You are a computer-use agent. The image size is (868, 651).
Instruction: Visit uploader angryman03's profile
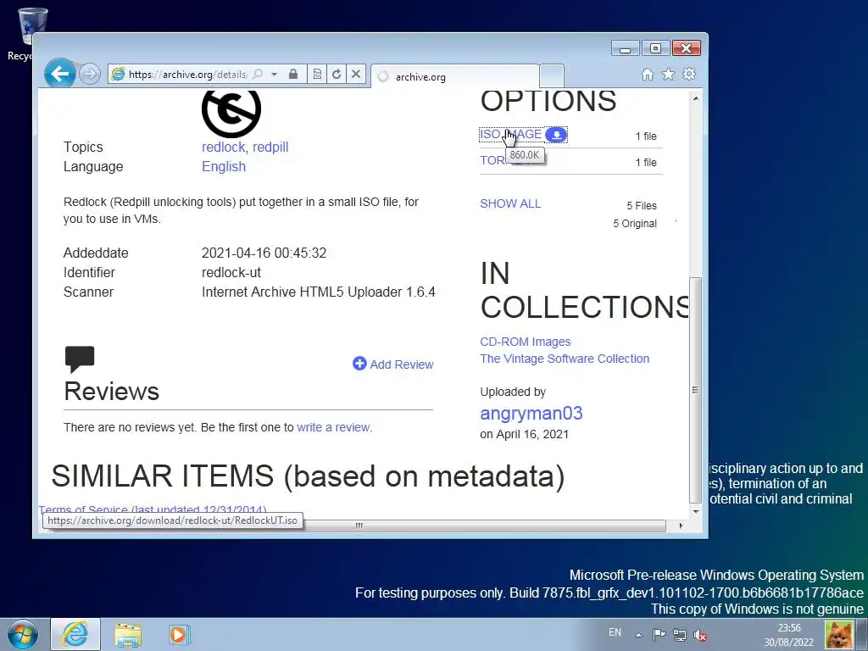[531, 413]
